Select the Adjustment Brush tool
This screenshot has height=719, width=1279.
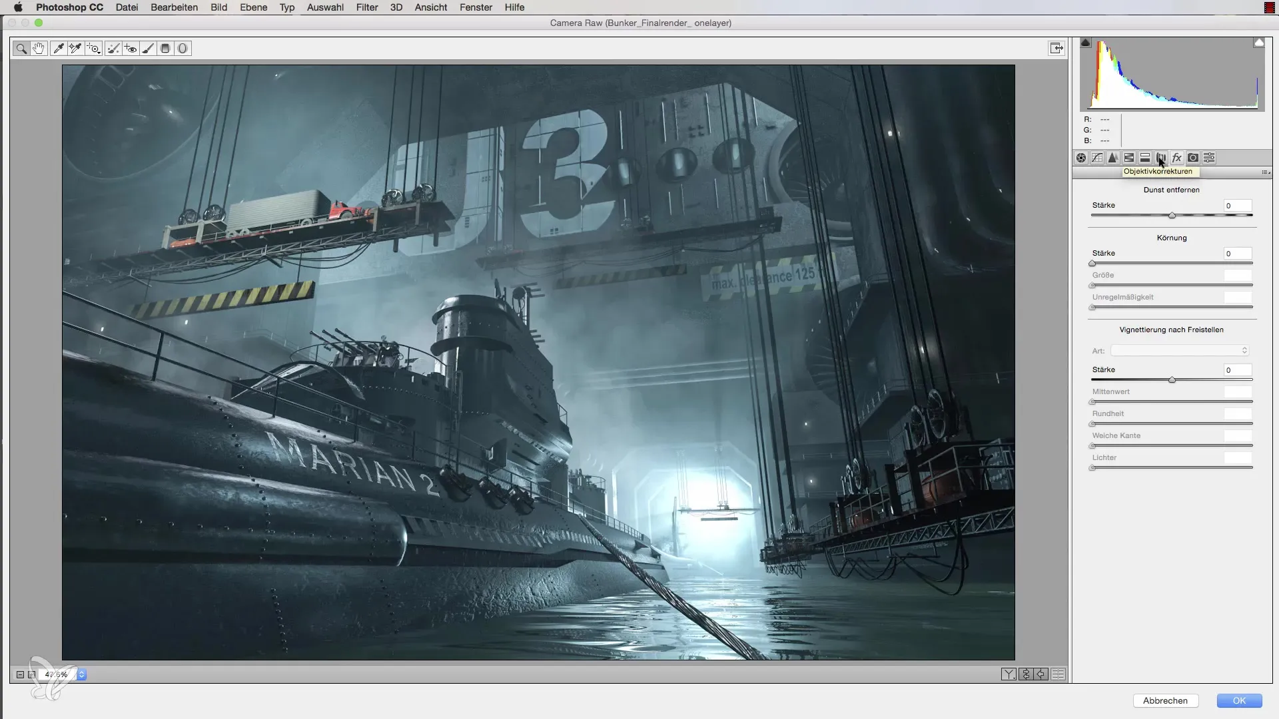click(148, 49)
